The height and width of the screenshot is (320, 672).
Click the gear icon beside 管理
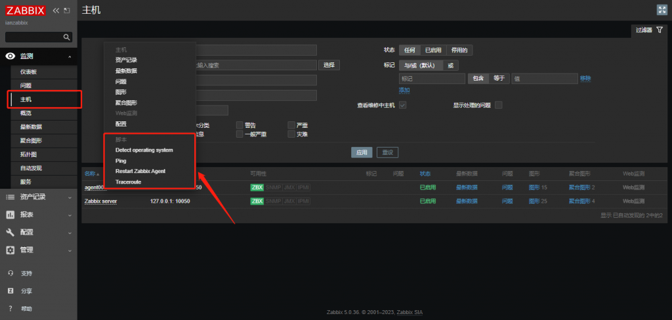(10, 250)
